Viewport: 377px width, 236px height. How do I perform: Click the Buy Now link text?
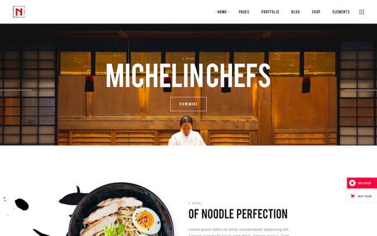pyautogui.click(x=365, y=196)
